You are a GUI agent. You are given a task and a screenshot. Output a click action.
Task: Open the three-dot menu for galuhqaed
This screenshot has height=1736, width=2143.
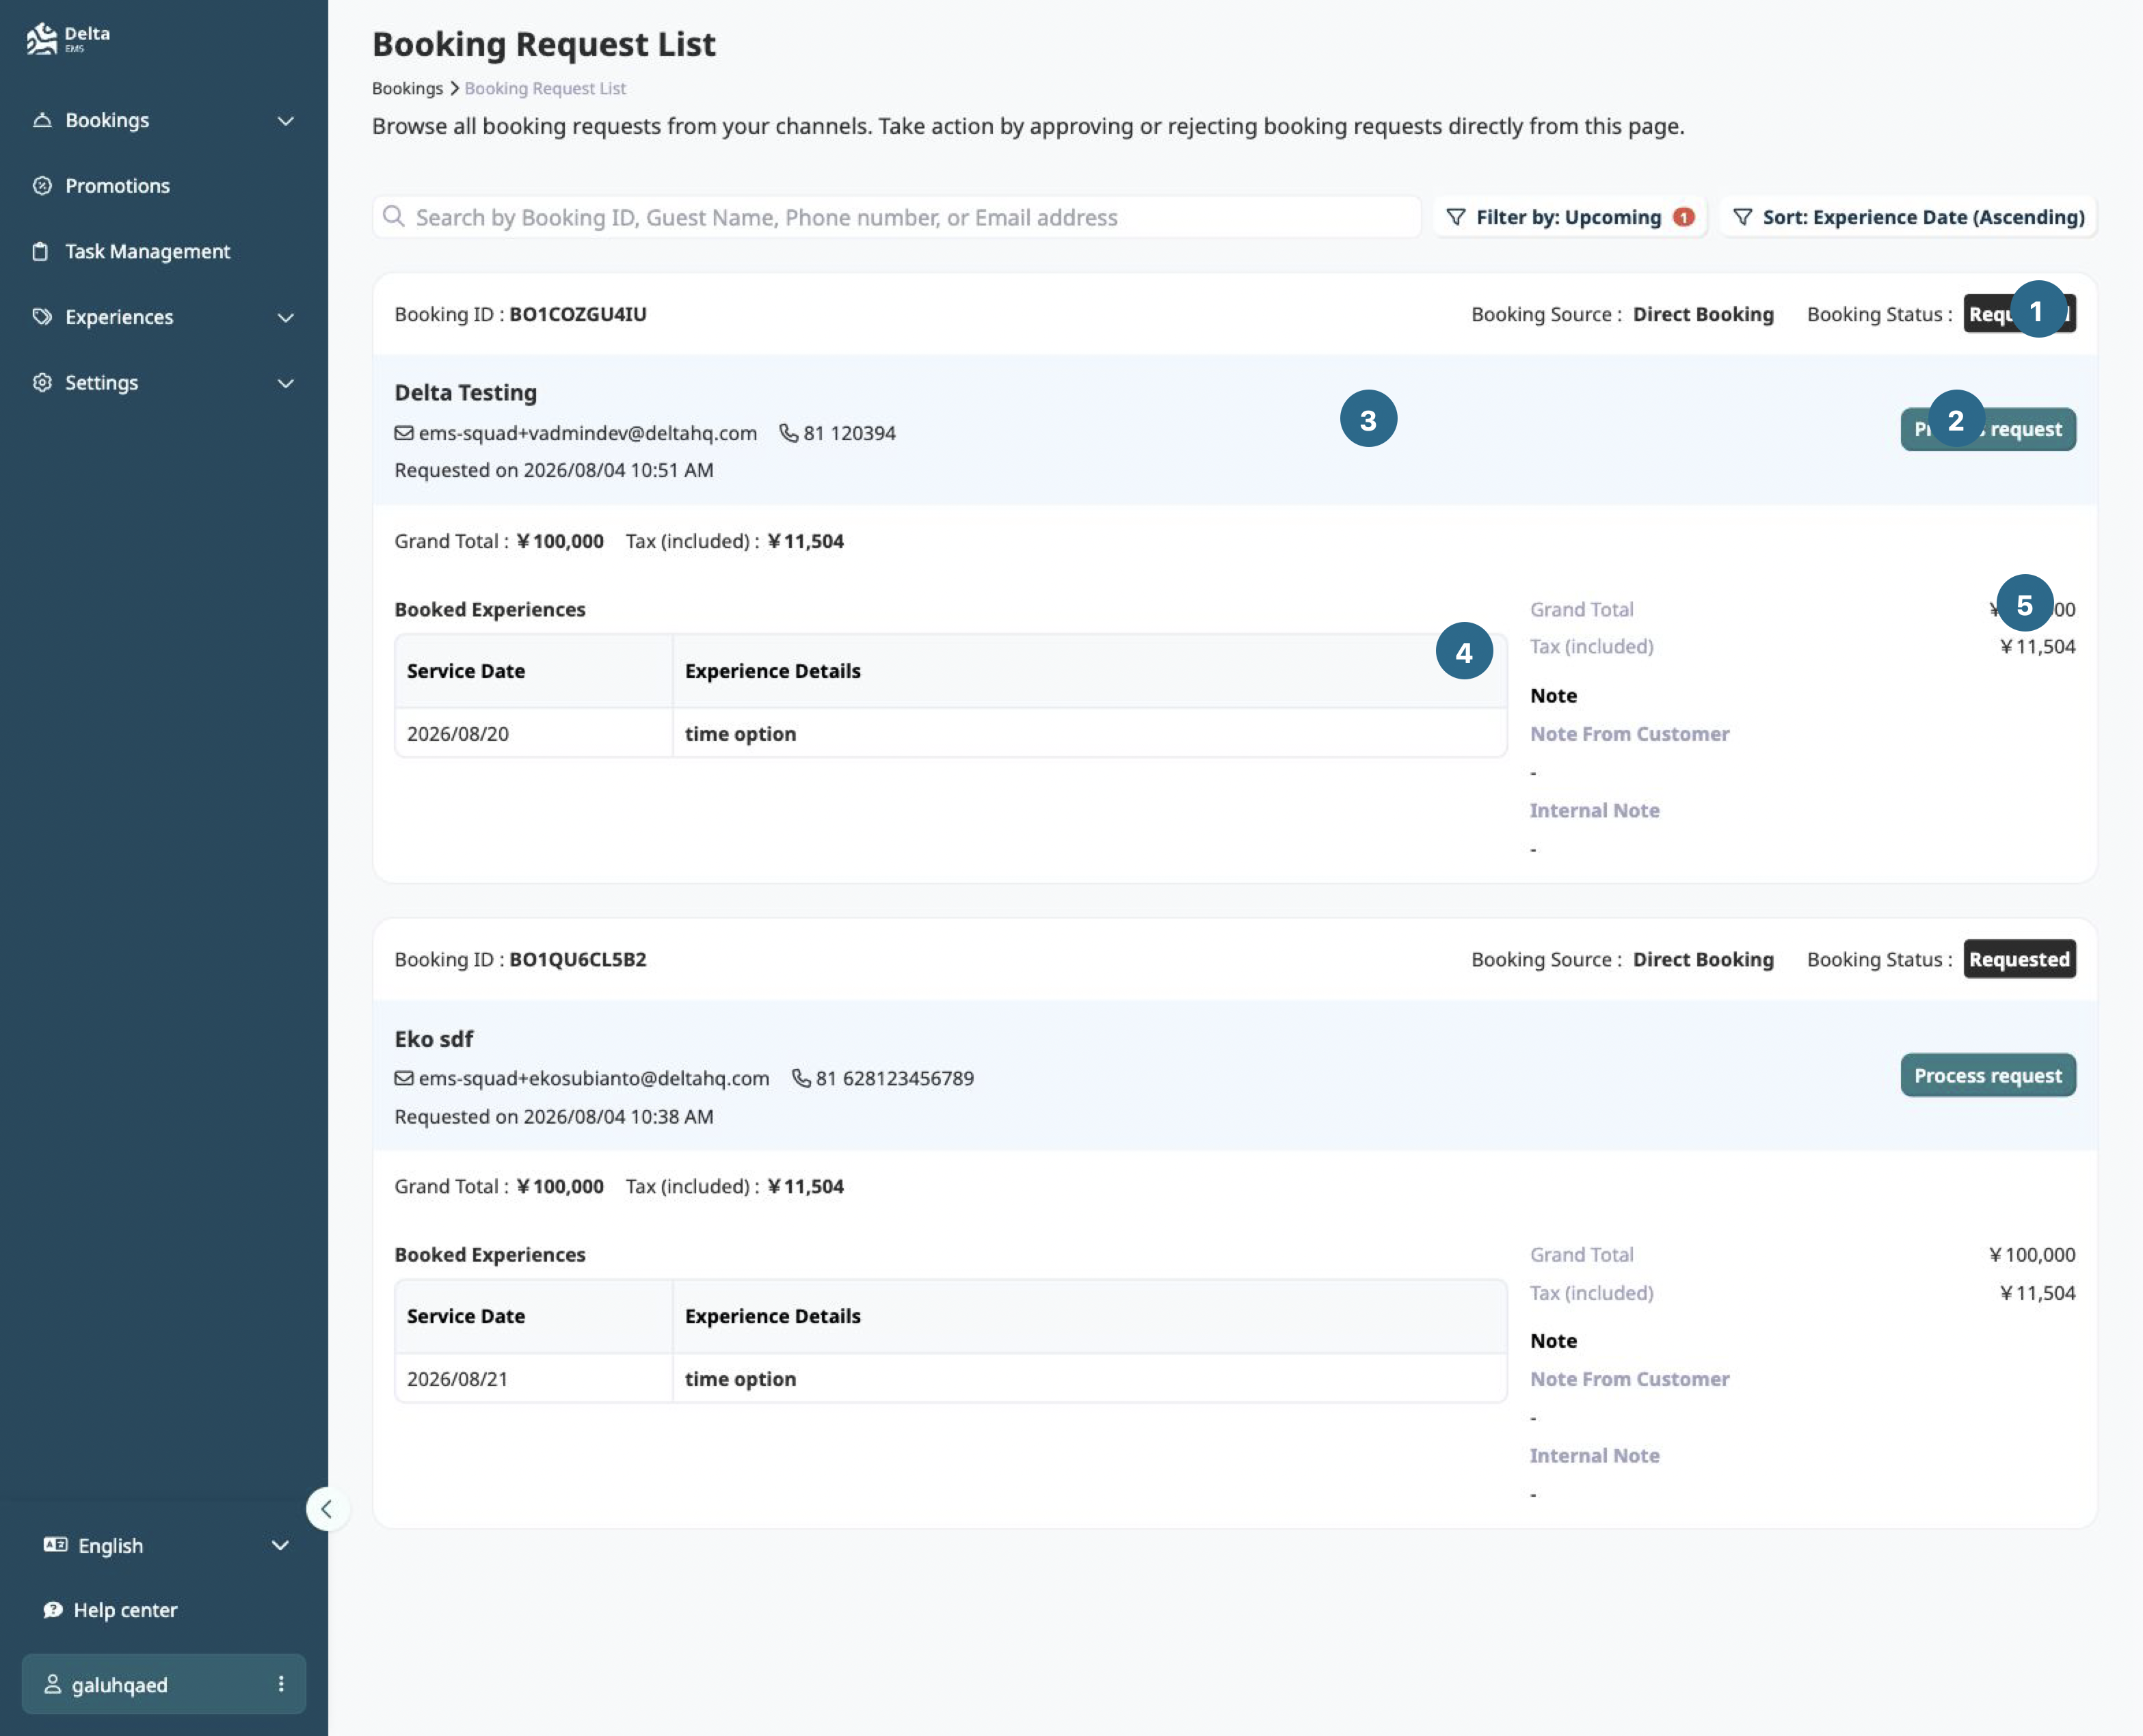(281, 1684)
